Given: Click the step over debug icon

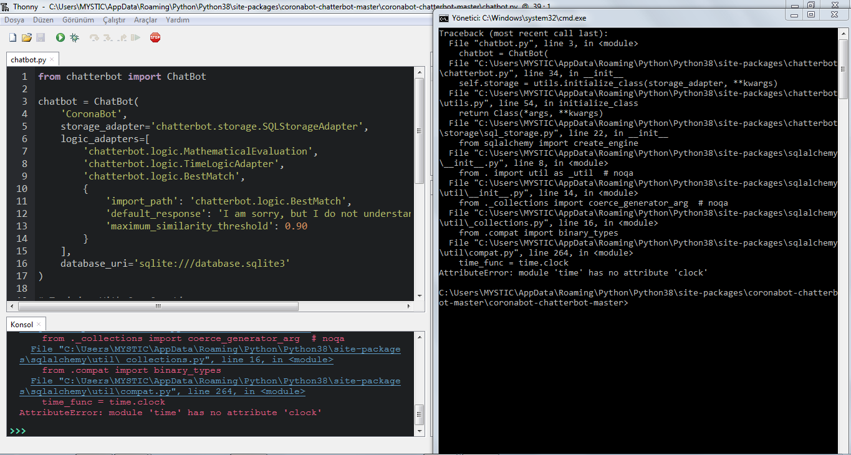Looking at the screenshot, I should click(x=94, y=37).
